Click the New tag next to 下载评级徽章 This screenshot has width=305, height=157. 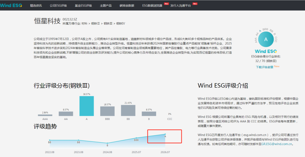pos(277,66)
